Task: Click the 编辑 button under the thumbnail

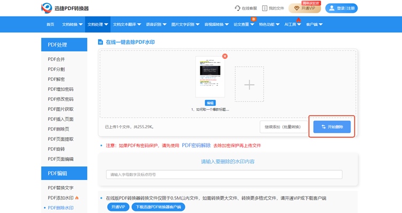Action: click(210, 103)
